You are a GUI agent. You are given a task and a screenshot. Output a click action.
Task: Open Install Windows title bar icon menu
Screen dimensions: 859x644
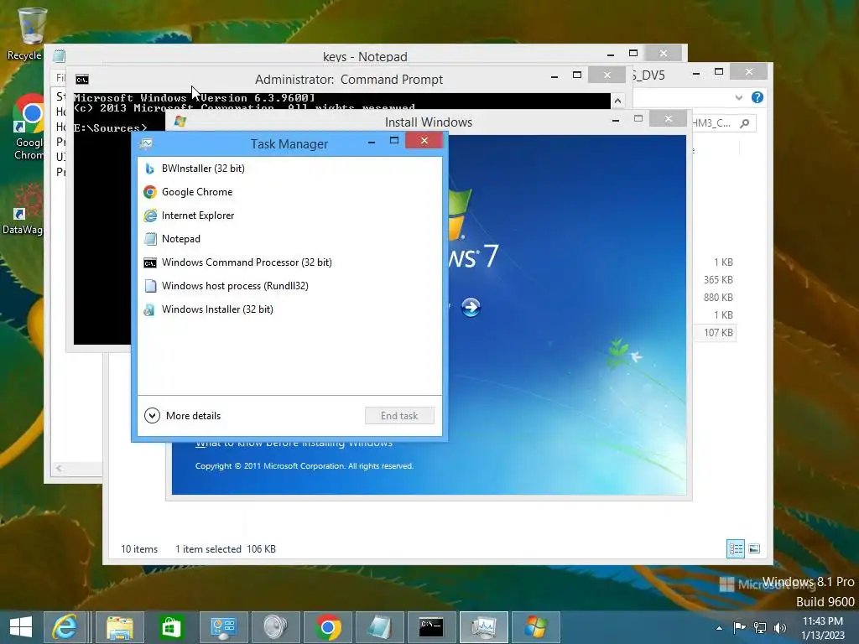pyautogui.click(x=180, y=122)
